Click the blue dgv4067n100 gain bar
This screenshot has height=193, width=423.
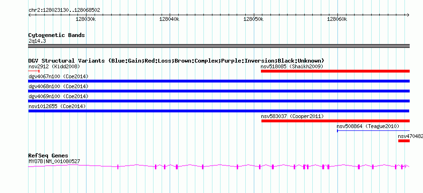coord(219,81)
